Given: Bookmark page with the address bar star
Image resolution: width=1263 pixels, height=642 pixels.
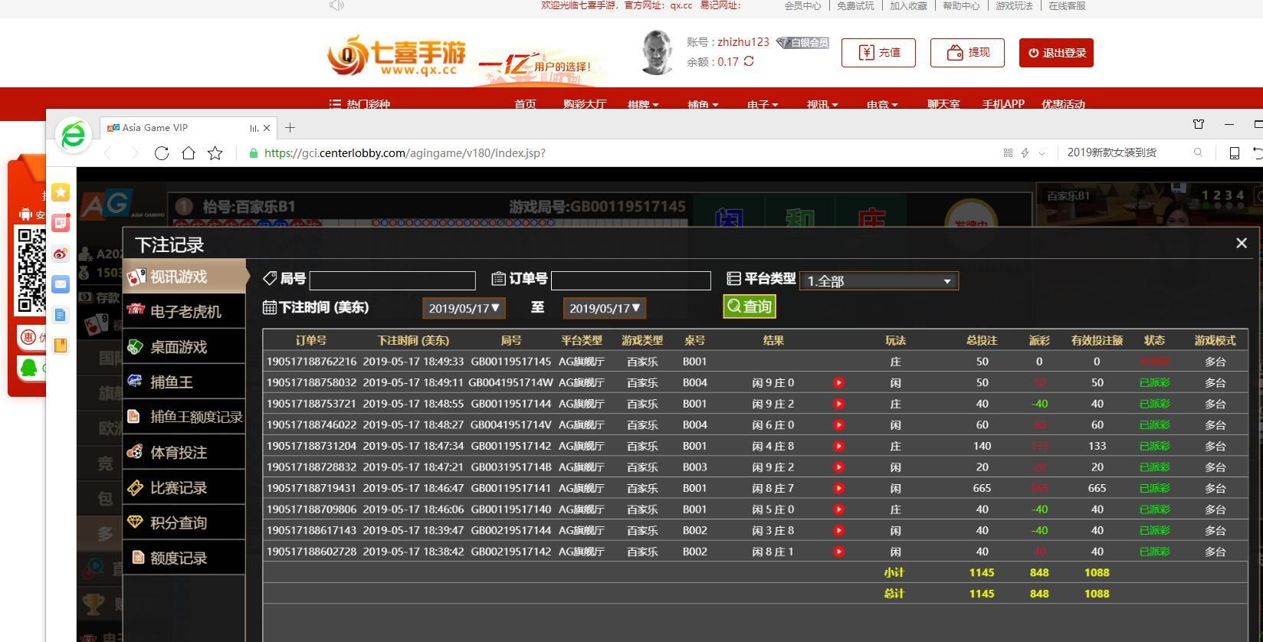Looking at the screenshot, I should point(215,153).
